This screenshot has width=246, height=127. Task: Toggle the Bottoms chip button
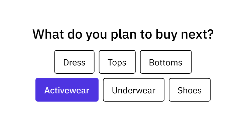166,62
